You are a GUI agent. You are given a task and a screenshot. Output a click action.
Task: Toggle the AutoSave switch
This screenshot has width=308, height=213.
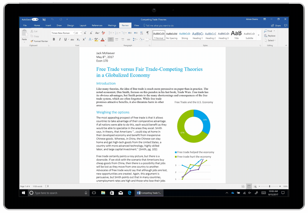[x=35, y=19]
